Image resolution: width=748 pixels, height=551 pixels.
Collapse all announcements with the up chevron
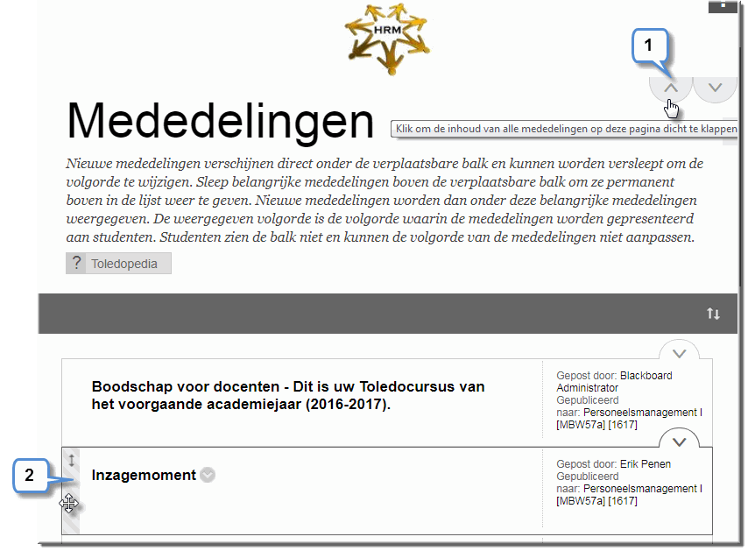671,88
